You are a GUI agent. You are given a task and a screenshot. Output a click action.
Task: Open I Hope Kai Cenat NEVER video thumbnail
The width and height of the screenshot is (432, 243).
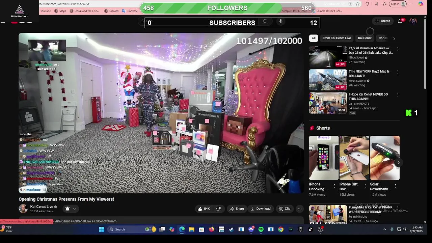pyautogui.click(x=328, y=103)
